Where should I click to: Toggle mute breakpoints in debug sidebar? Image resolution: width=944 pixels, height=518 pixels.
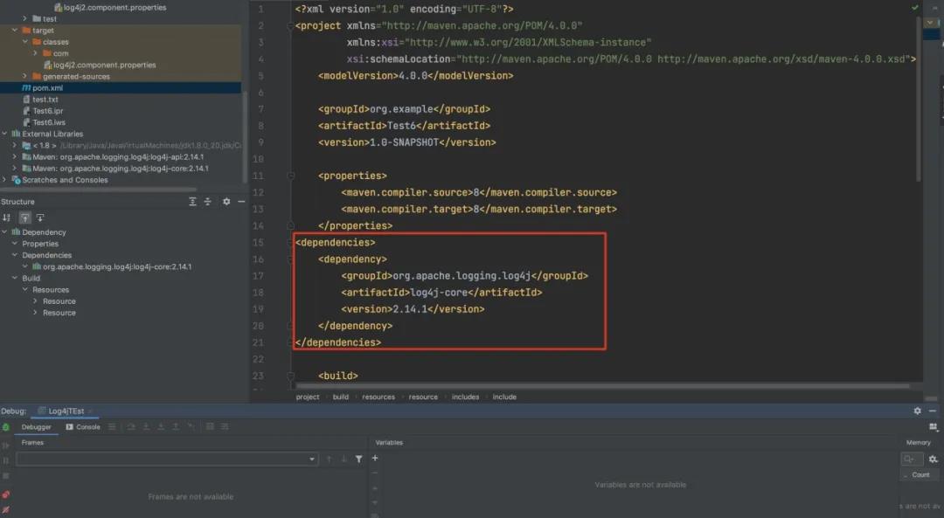[6, 508]
